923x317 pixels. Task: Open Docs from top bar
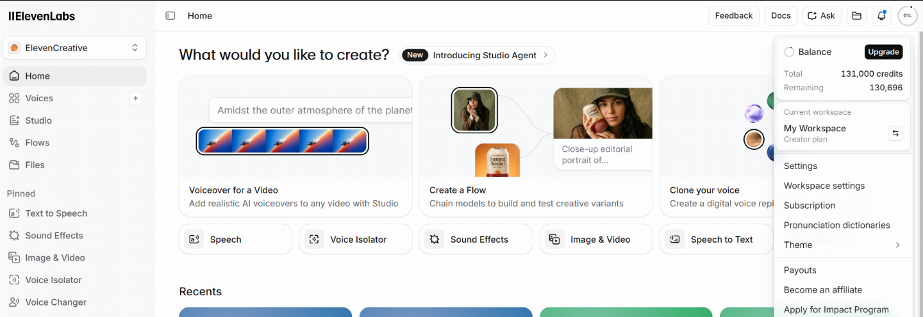781,16
